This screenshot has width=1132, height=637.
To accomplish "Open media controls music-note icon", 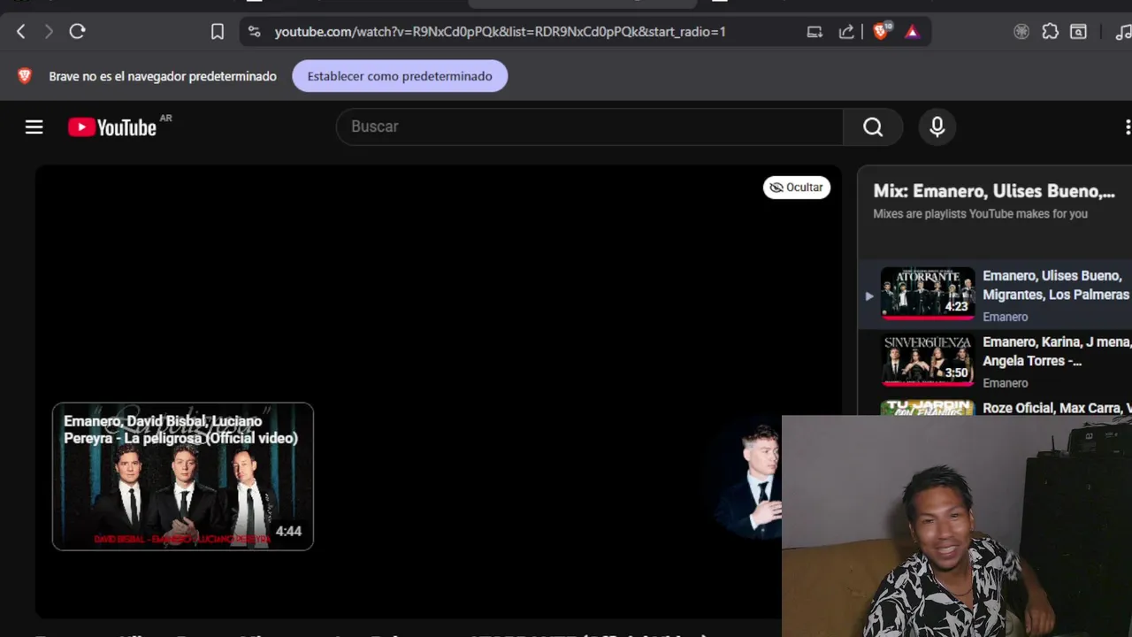I will (x=1122, y=32).
